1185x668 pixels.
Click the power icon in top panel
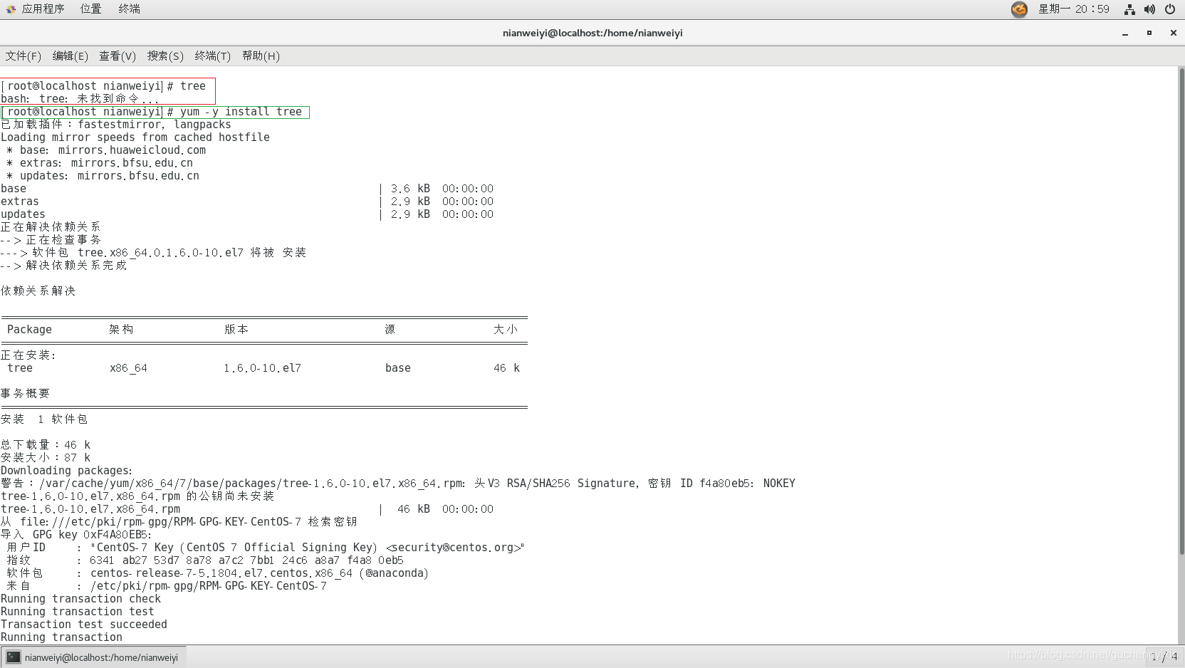pos(1169,9)
